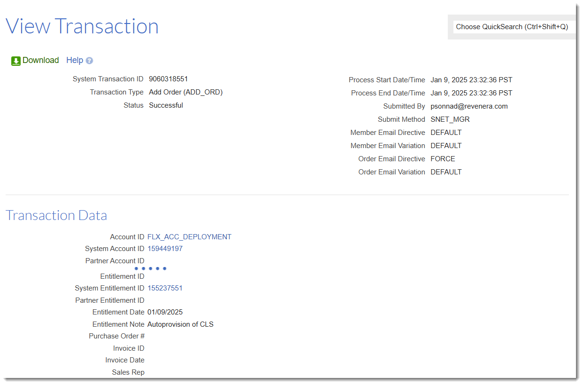
Task: Click the Purchase Order # label
Action: 117,336
